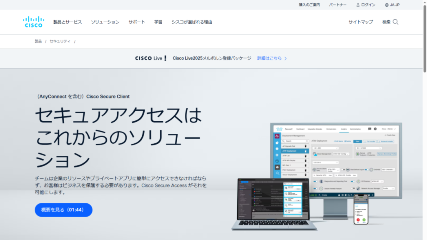Open サイトマップ link

pos(361,22)
